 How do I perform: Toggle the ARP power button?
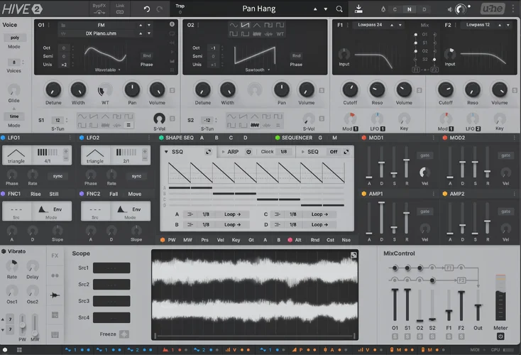[x=248, y=152]
